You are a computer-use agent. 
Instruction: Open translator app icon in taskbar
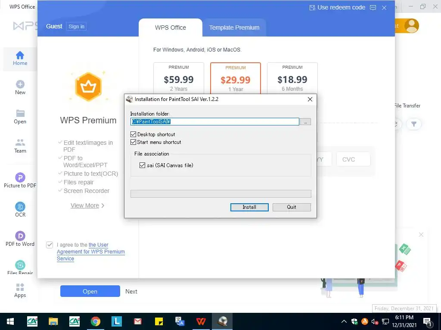180,321
